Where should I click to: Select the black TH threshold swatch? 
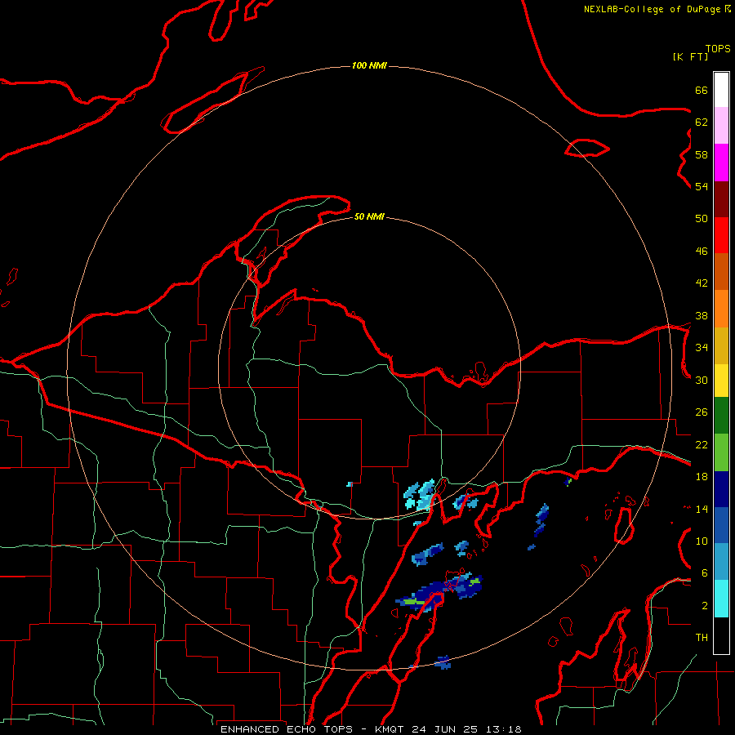[721, 635]
